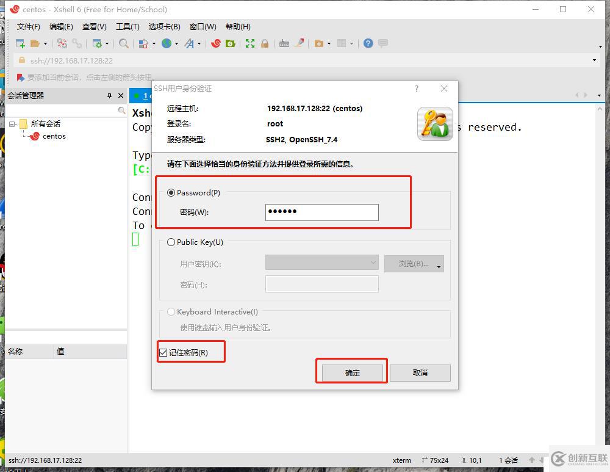Open the 工具(T) menu
The image size is (610, 472).
[127, 26]
